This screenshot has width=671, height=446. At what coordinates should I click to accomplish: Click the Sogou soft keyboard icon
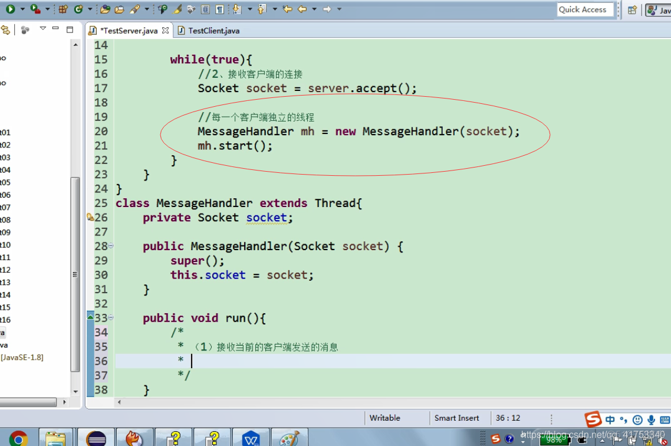point(666,420)
